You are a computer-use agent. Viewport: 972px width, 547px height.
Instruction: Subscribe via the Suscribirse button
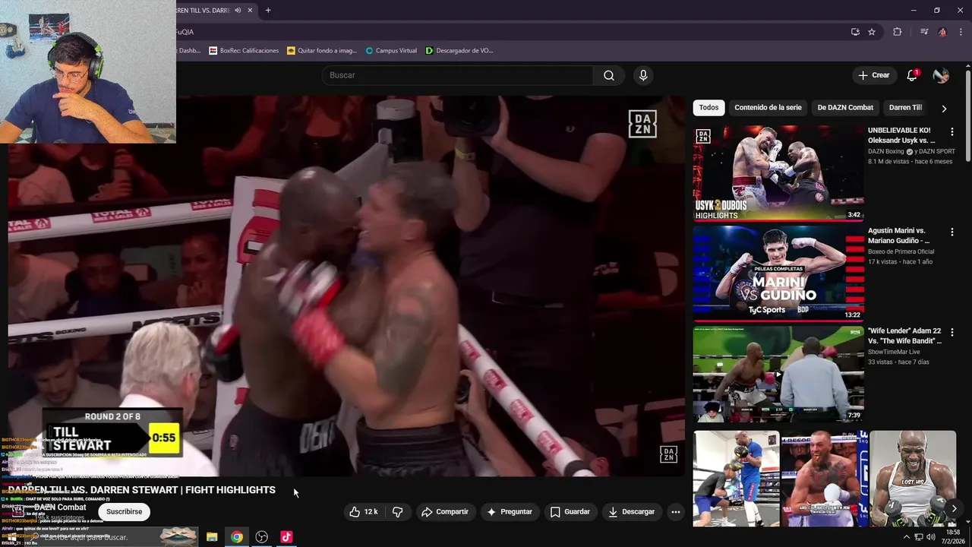coord(124,512)
